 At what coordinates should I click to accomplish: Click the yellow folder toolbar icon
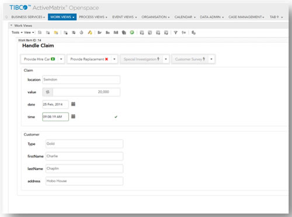coord(56,33)
